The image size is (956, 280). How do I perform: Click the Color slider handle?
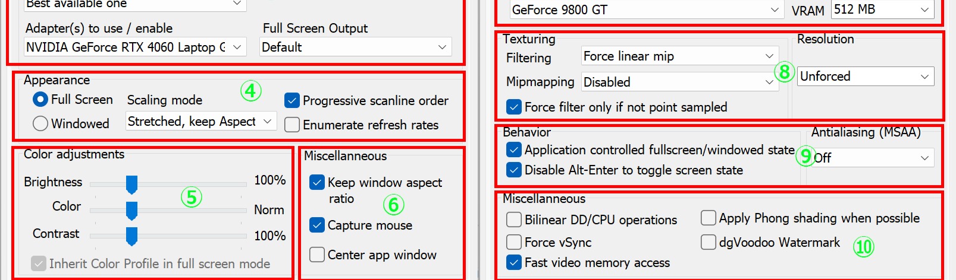tap(131, 210)
